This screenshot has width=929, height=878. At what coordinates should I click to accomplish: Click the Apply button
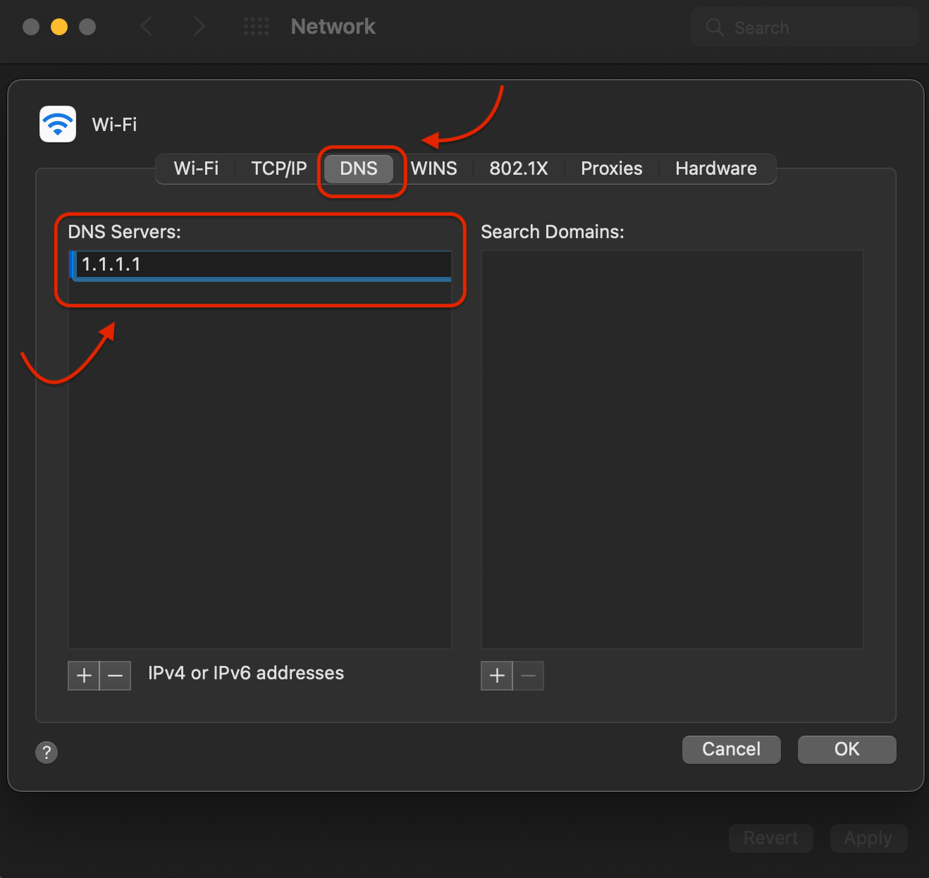click(868, 838)
